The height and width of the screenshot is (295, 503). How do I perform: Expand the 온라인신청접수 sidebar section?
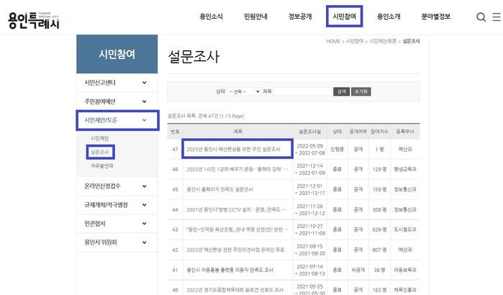117,186
